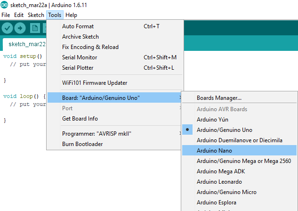This screenshot has width=298, height=211.
Task: Pick Arduino Duemilanove or Diecimila board
Action: 239,140
